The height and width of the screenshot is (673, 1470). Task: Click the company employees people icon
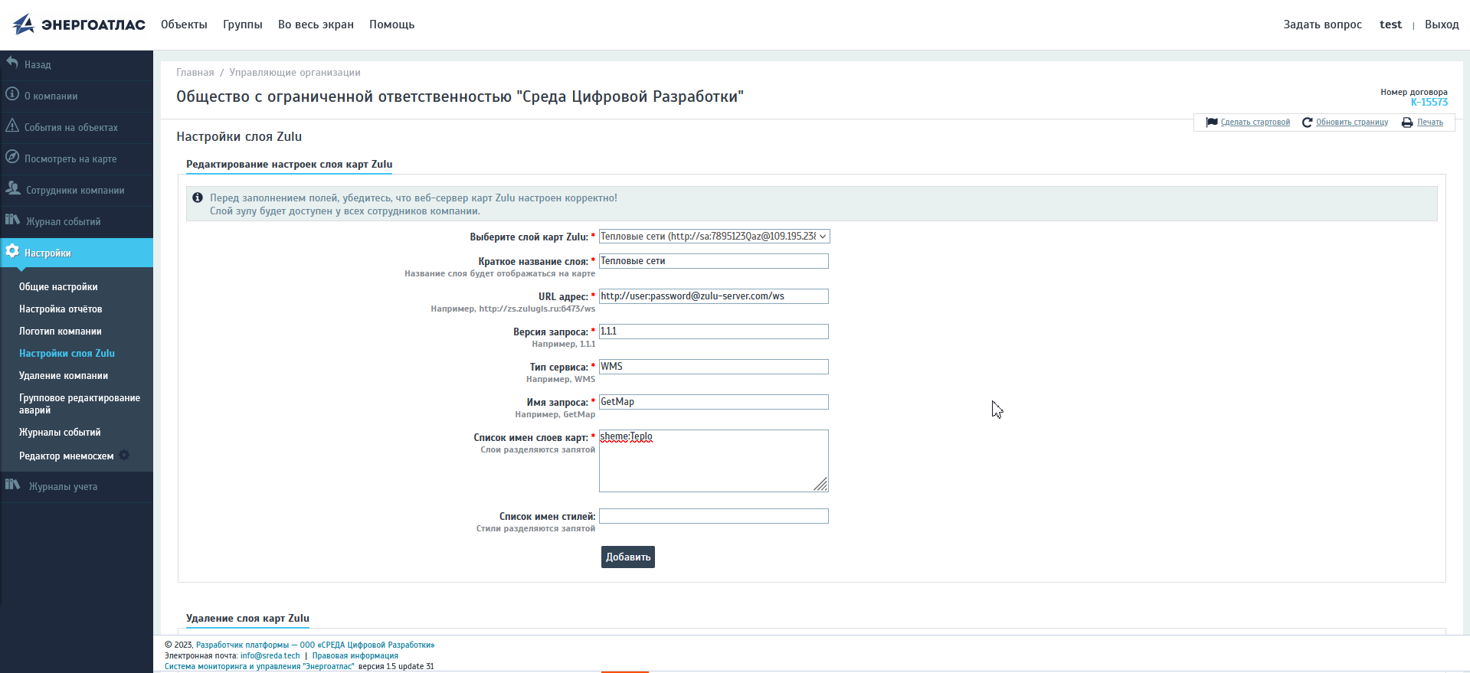[13, 188]
